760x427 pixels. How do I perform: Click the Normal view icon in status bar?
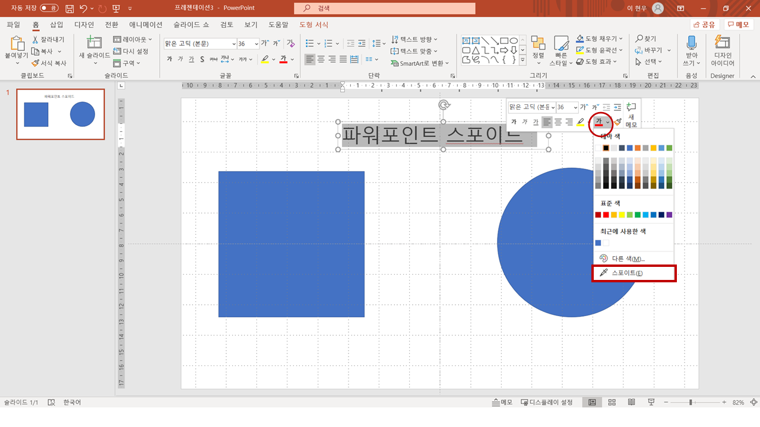pos(592,402)
